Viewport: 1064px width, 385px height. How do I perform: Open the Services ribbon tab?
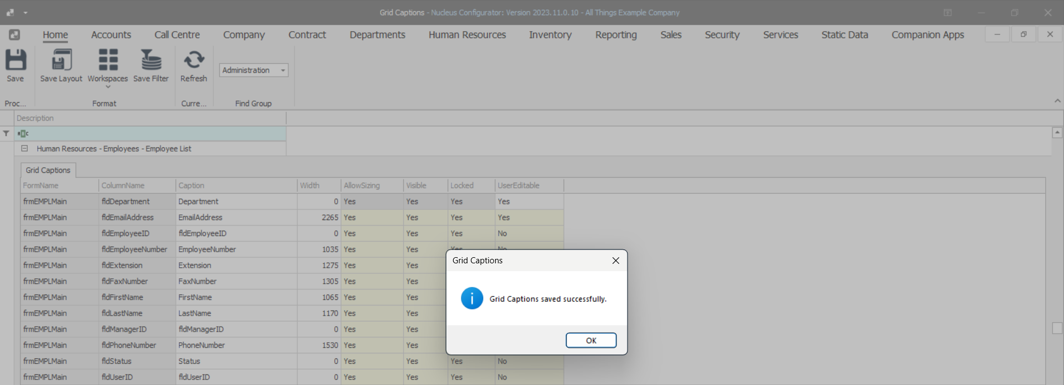780,34
